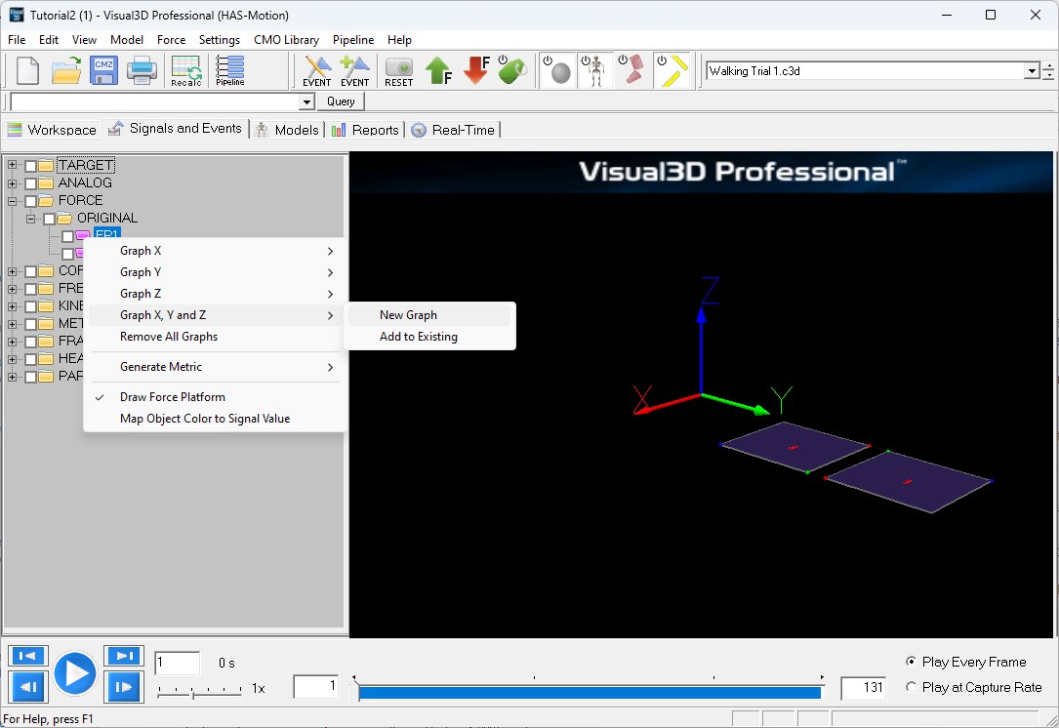Open the Graph X submenu

coord(215,251)
